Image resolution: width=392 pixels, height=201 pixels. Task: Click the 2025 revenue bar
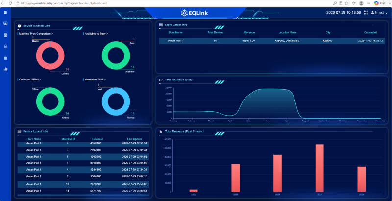click(x=319, y=168)
